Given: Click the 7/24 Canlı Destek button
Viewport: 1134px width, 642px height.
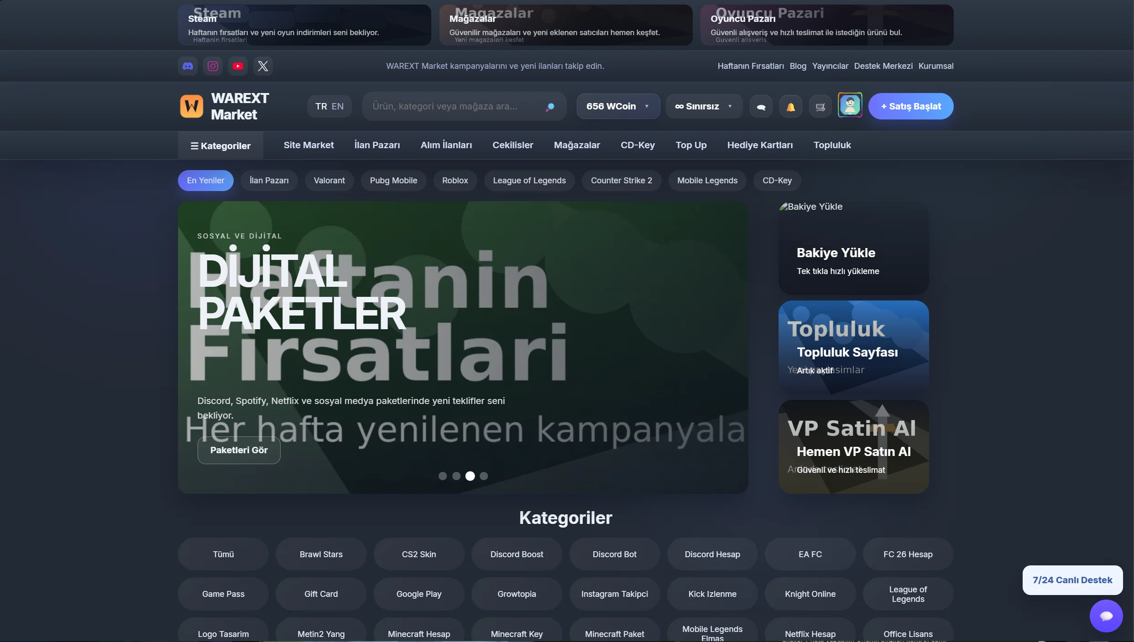Looking at the screenshot, I should [x=1072, y=580].
